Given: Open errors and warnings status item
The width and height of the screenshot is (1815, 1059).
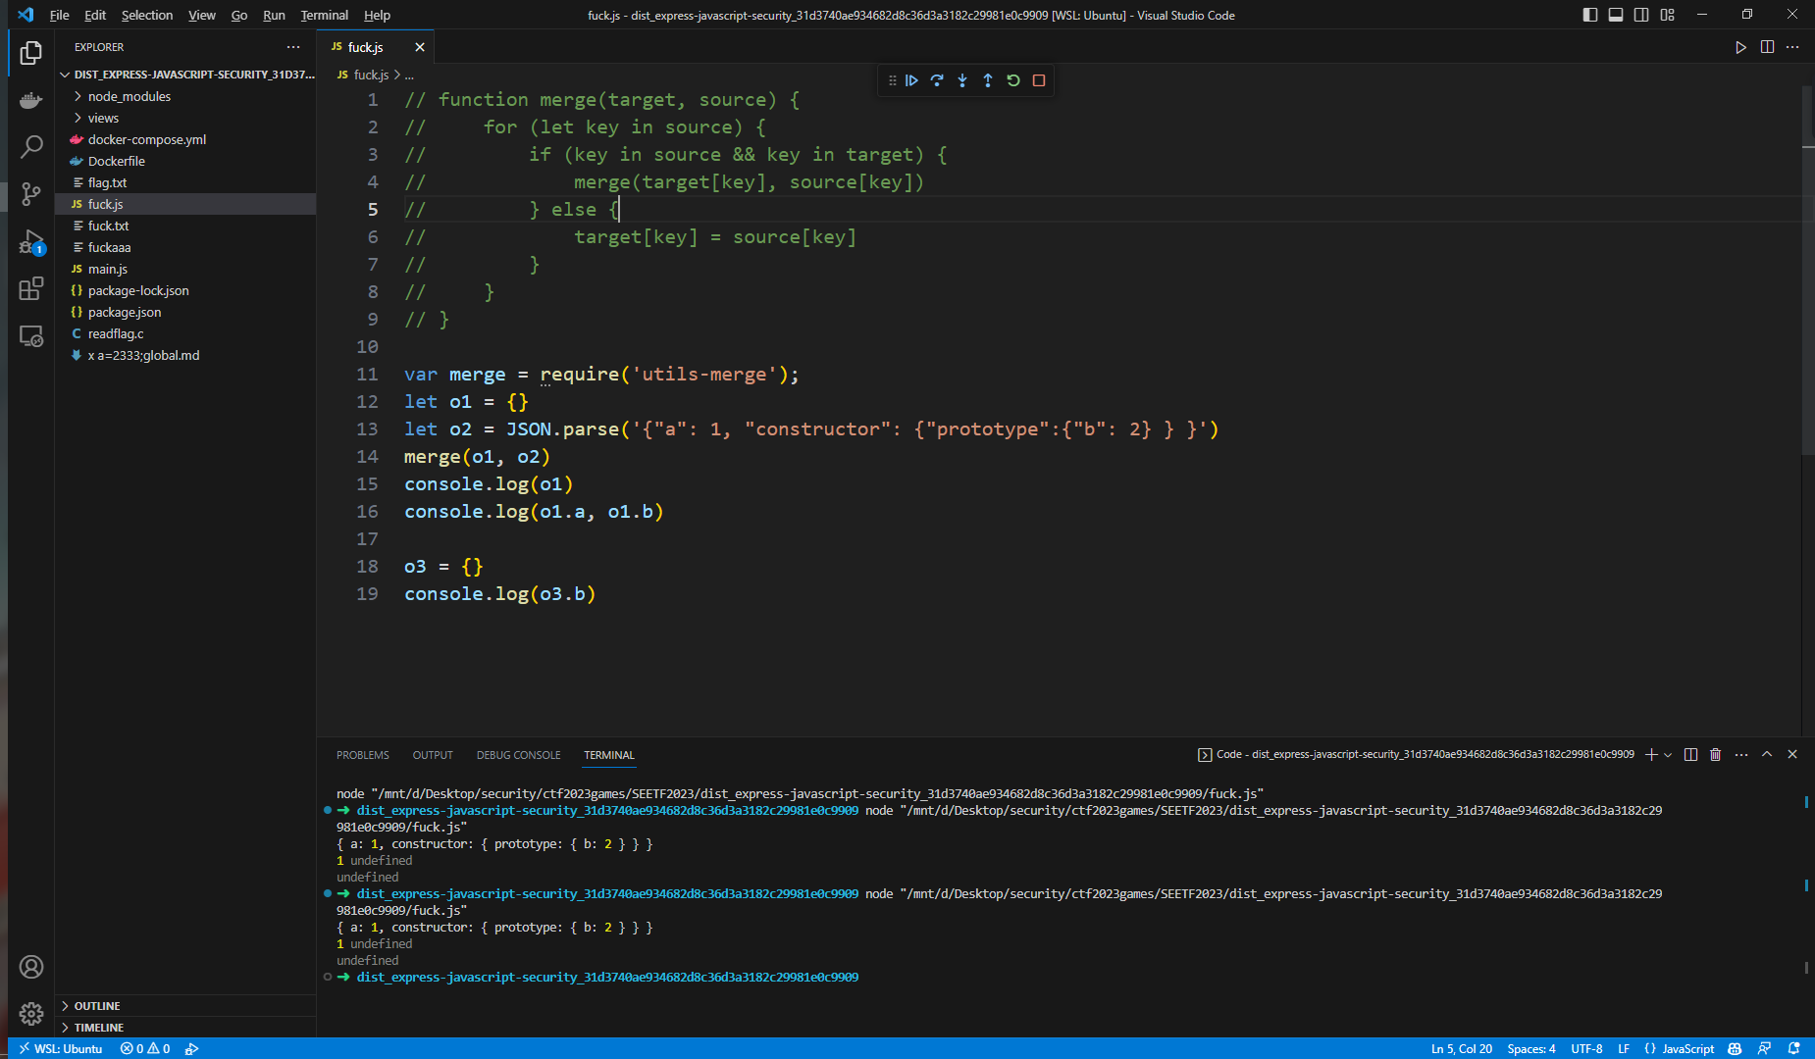Looking at the screenshot, I should 145,1048.
